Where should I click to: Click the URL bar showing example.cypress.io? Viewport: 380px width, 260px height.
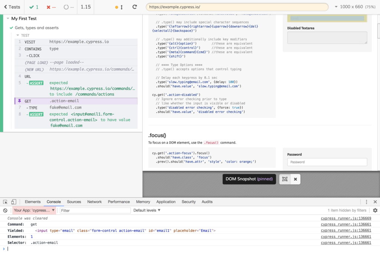[237, 7]
